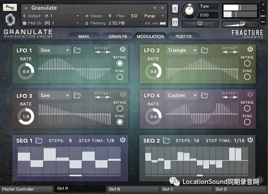Open the POST FX tab
This screenshot has height=194, width=268.
click(183, 36)
